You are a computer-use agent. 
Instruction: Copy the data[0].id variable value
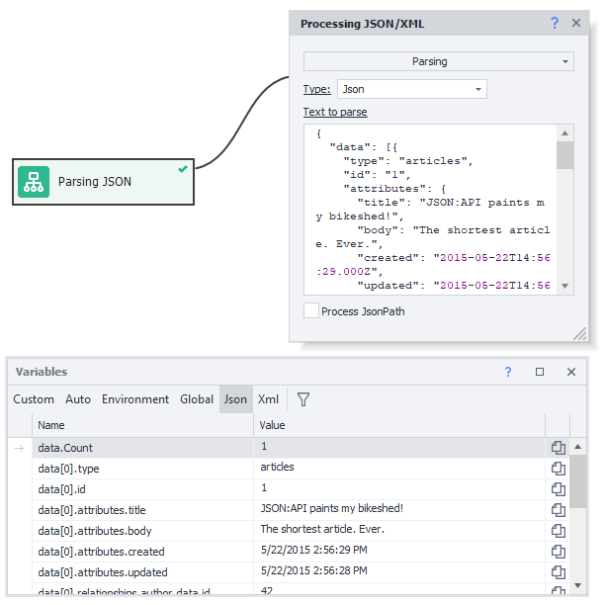[558, 489]
